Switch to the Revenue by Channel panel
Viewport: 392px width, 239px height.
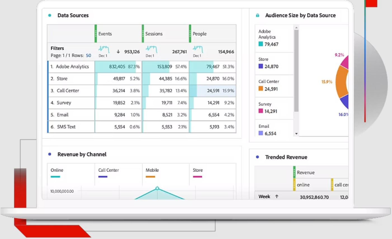pos(82,154)
